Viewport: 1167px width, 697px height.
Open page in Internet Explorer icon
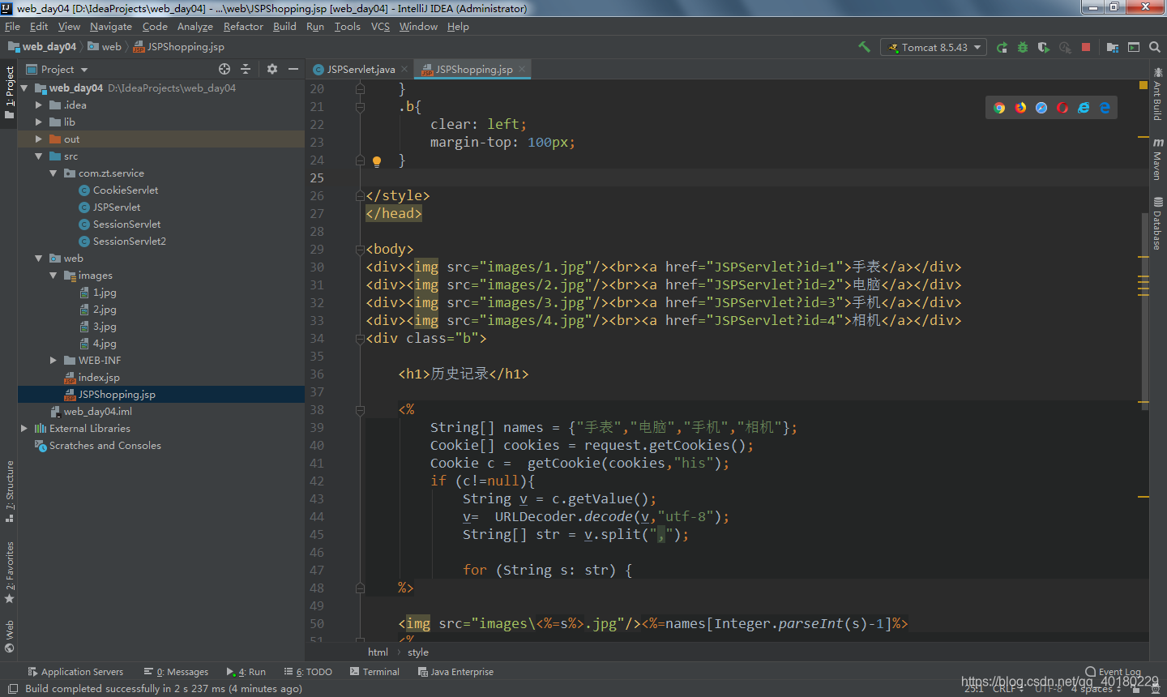1084,108
